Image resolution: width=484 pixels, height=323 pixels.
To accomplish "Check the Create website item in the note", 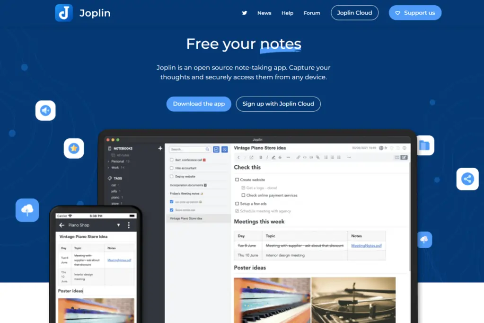I will click(x=238, y=179).
